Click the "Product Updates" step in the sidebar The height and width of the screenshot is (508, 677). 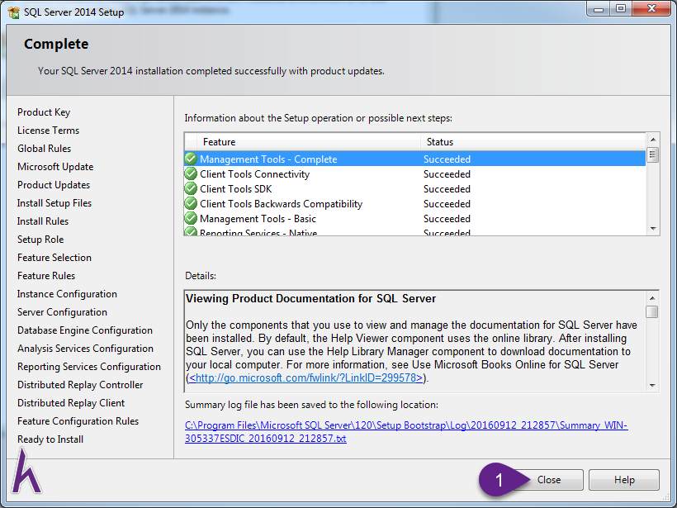click(54, 185)
